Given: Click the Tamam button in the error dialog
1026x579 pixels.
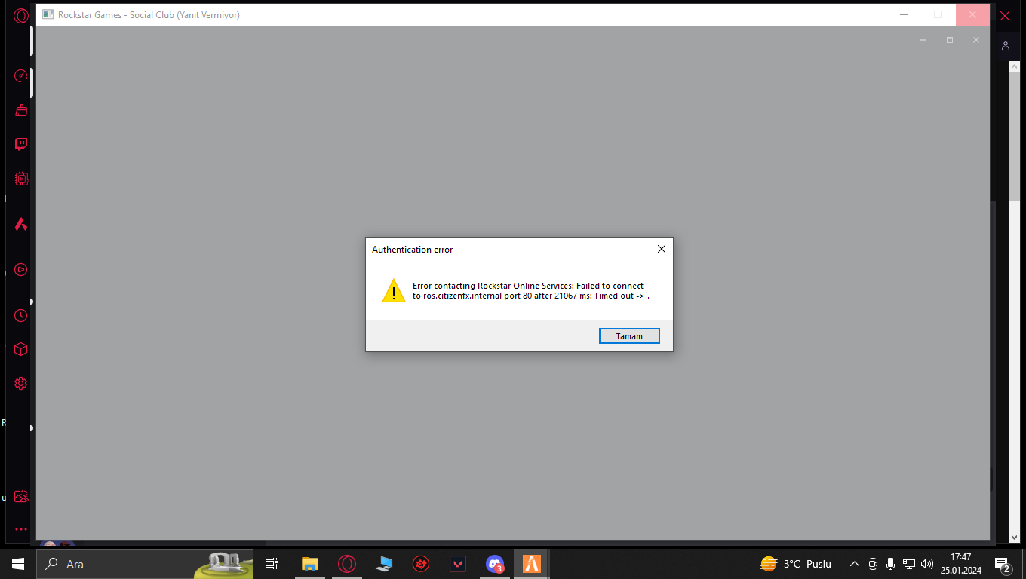Looking at the screenshot, I should (629, 335).
